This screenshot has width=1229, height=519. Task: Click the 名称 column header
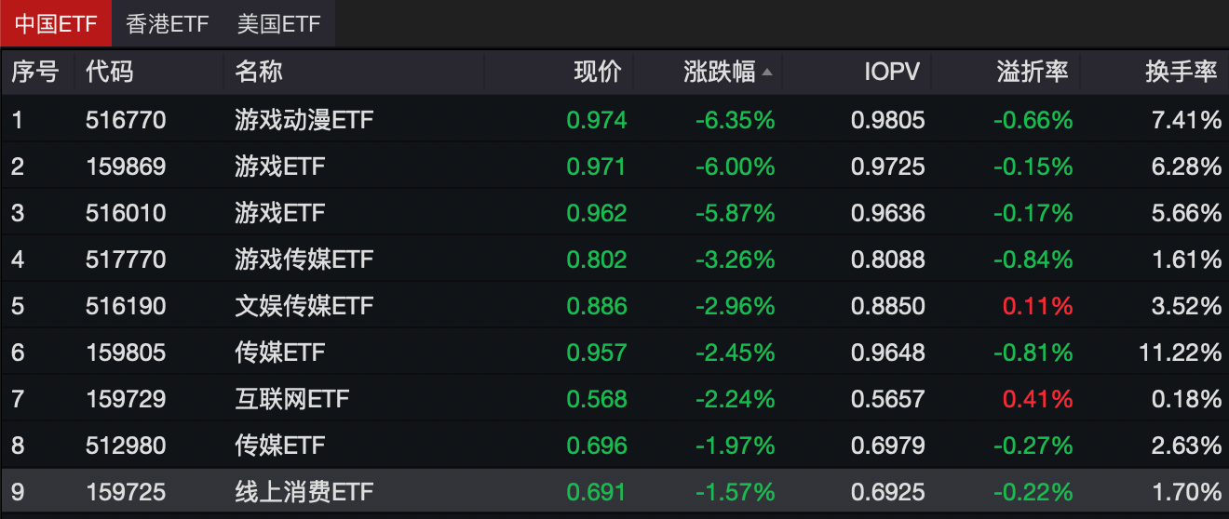(x=259, y=73)
